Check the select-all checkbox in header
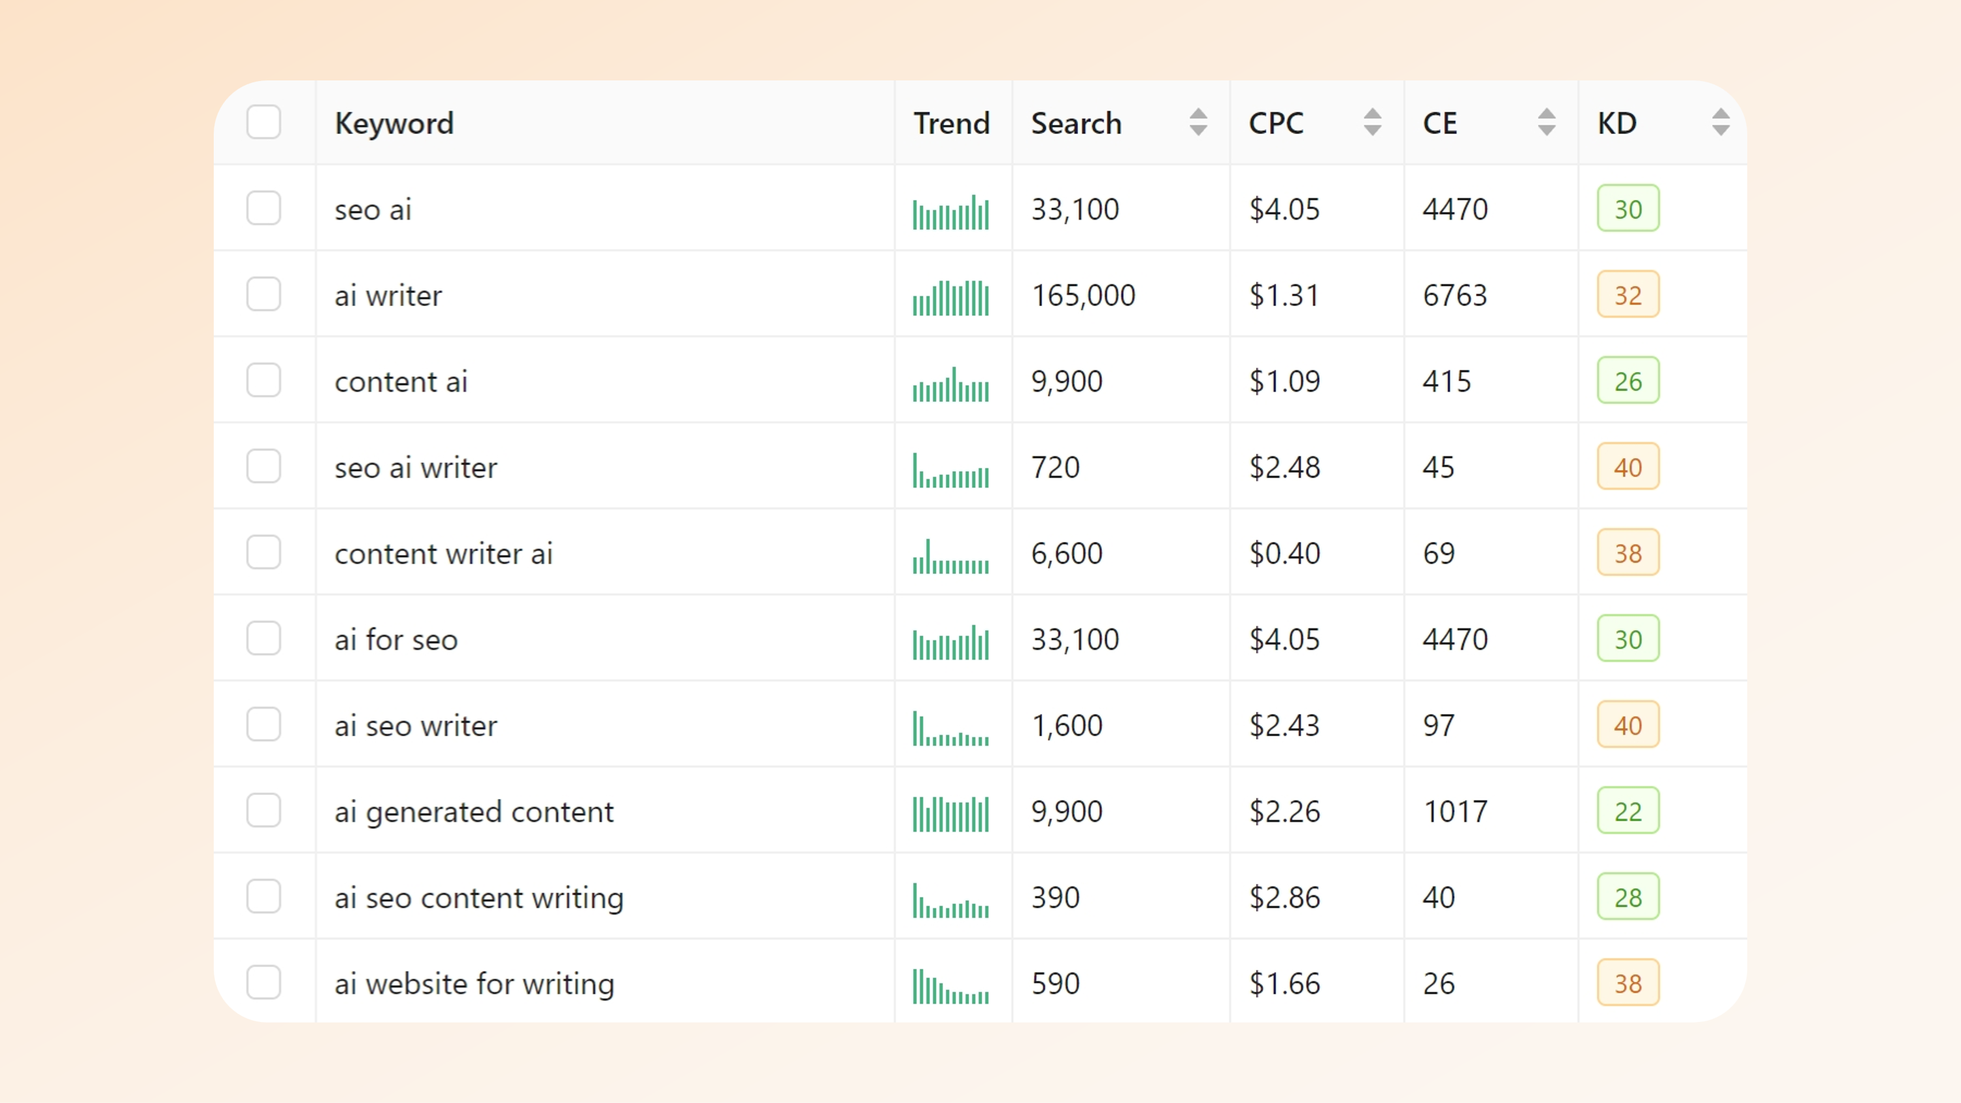The image size is (1961, 1103). point(263,122)
